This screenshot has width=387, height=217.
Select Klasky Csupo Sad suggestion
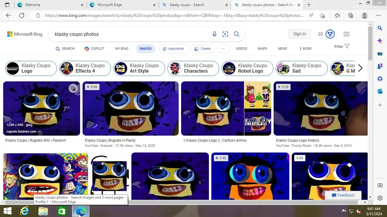pyautogui.click(x=301, y=68)
